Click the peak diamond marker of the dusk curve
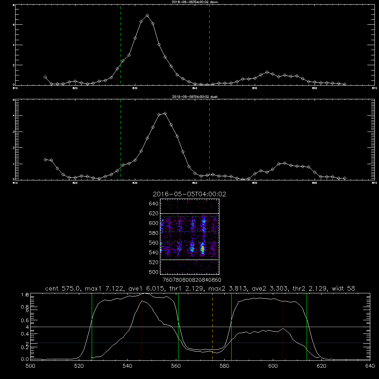The width and height of the screenshot is (379, 379). 165,114
